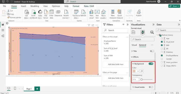
Task: Click the filter icon above the chart
Action: tap(89, 25)
